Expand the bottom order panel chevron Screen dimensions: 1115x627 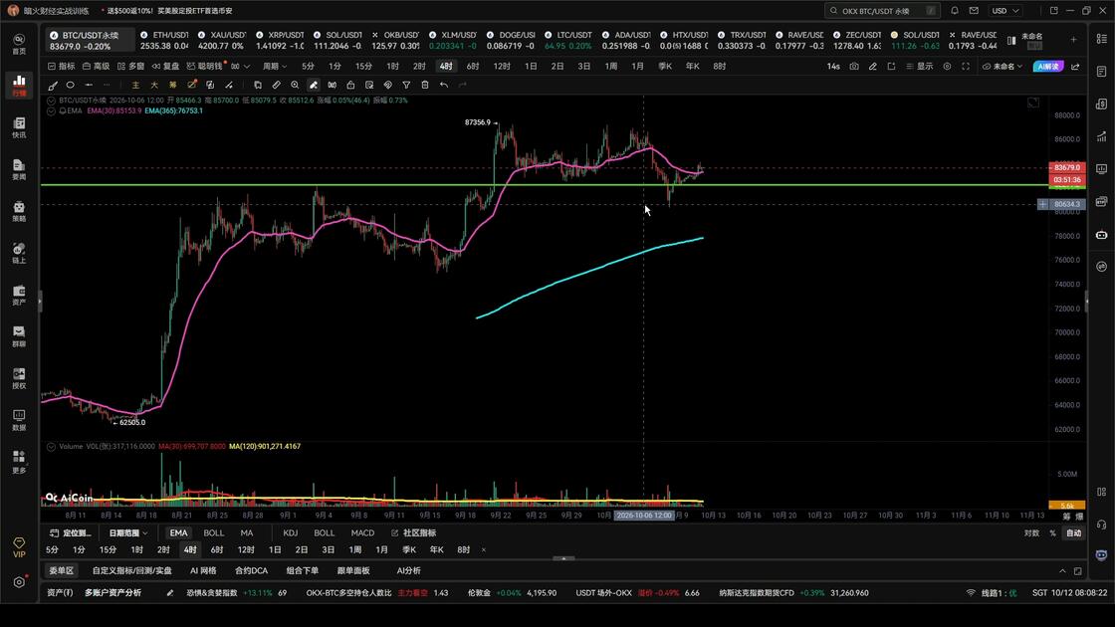click(x=1062, y=571)
